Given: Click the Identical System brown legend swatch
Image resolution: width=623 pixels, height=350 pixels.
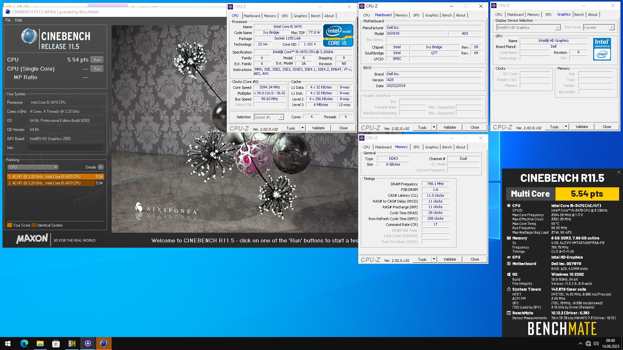Looking at the screenshot, I should coord(34,225).
